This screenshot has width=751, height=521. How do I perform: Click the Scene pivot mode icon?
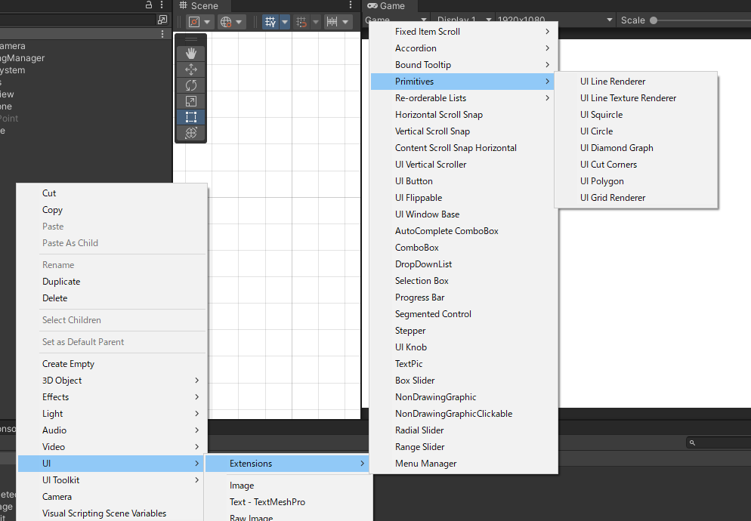tap(194, 22)
